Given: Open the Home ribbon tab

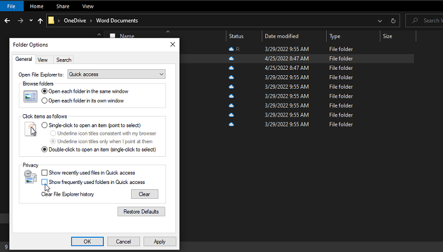Looking at the screenshot, I should (37, 7).
